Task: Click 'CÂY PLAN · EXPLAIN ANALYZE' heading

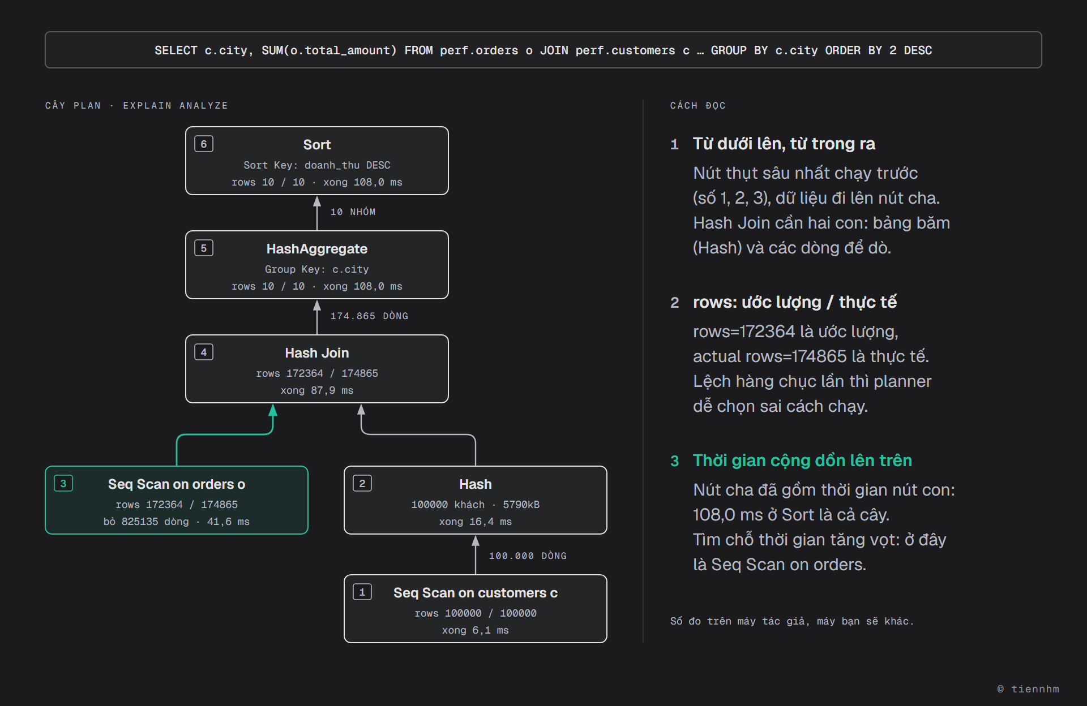Action: [x=136, y=105]
